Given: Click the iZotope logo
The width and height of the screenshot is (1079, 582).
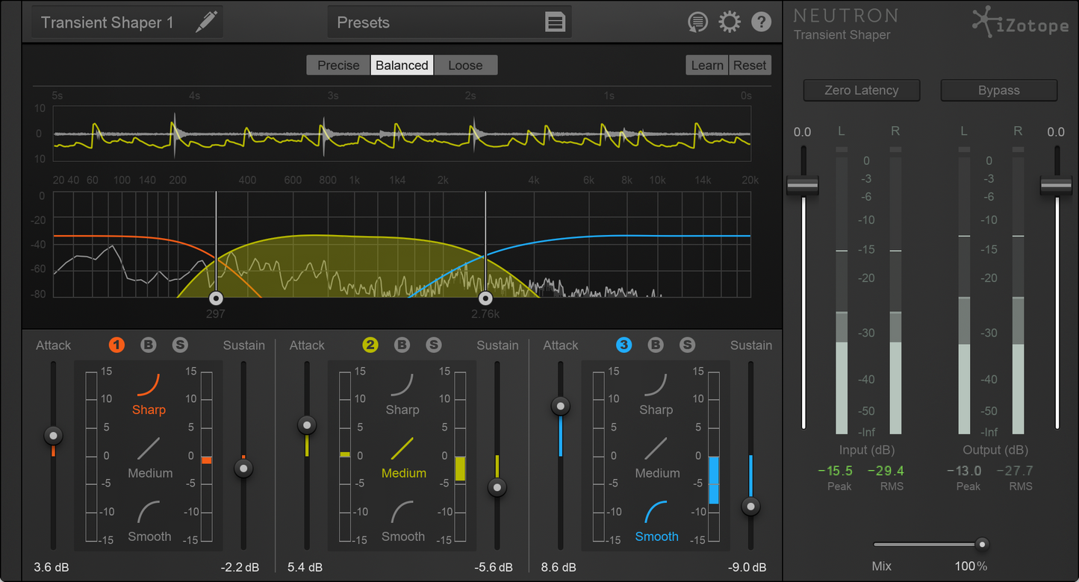Looking at the screenshot, I should pos(1020,24).
